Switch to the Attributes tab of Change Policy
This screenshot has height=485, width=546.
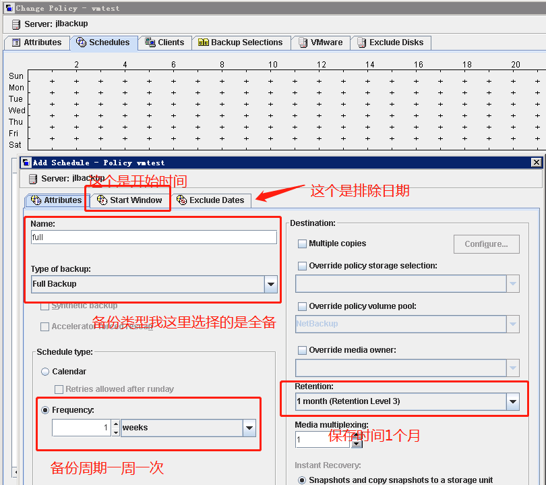tap(37, 42)
